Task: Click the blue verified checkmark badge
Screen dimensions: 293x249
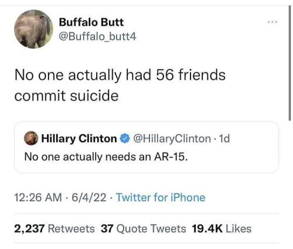Action: point(125,138)
